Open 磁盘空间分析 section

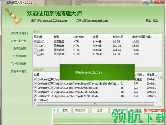(x=18, y=41)
